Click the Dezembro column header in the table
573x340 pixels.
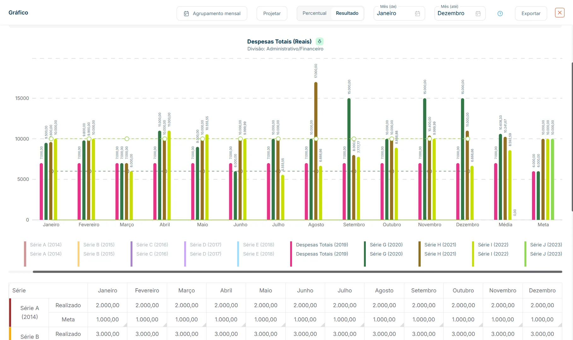coord(542,291)
